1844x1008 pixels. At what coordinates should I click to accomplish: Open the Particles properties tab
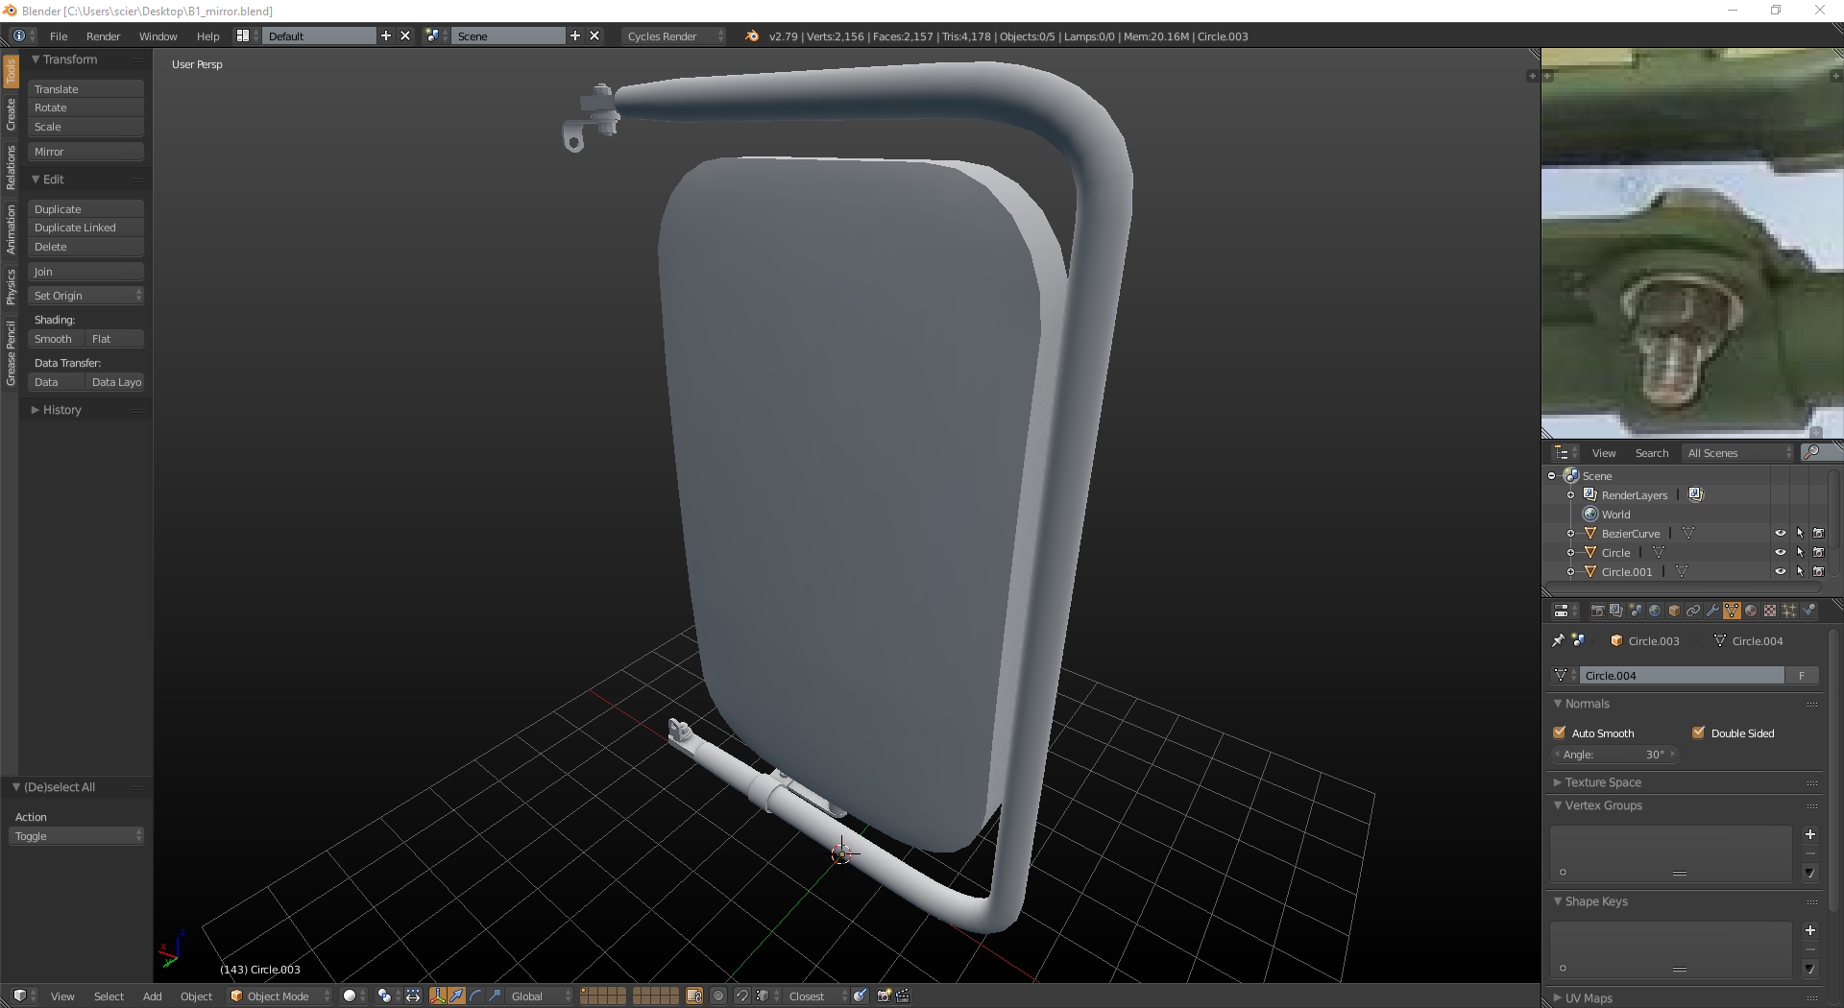click(x=1789, y=611)
